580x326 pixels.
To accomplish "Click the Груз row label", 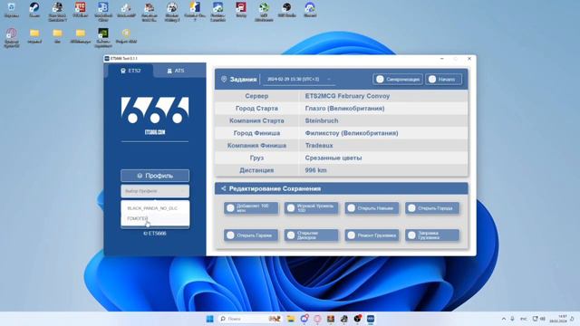I will coord(256,158).
